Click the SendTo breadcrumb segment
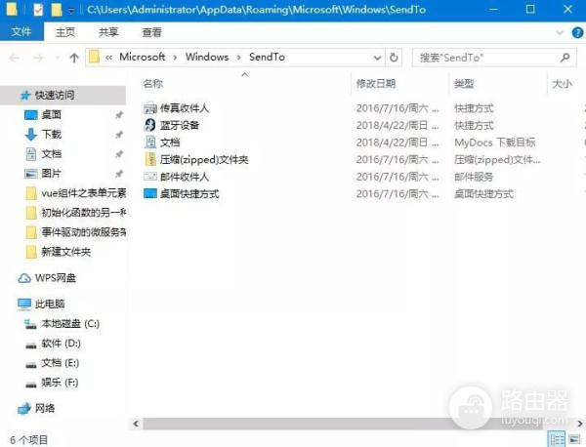Viewport: 586px width, 447px height. click(267, 57)
